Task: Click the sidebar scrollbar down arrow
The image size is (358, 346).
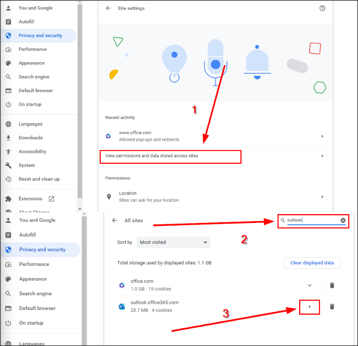Action: point(80,209)
